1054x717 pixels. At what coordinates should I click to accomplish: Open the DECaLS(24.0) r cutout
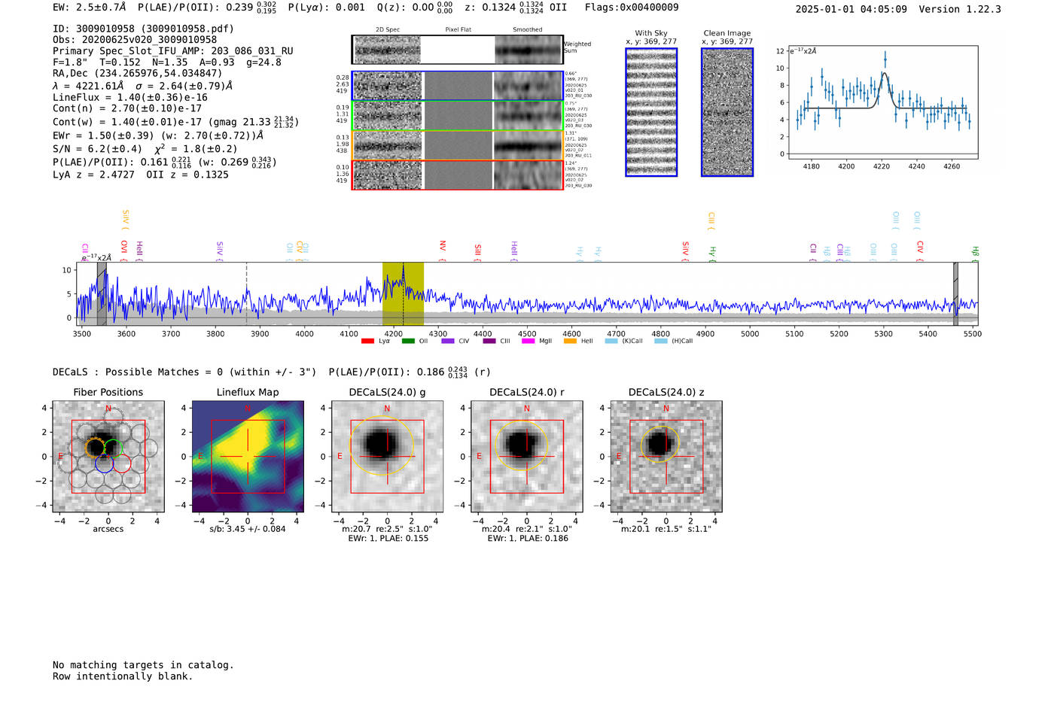(527, 457)
